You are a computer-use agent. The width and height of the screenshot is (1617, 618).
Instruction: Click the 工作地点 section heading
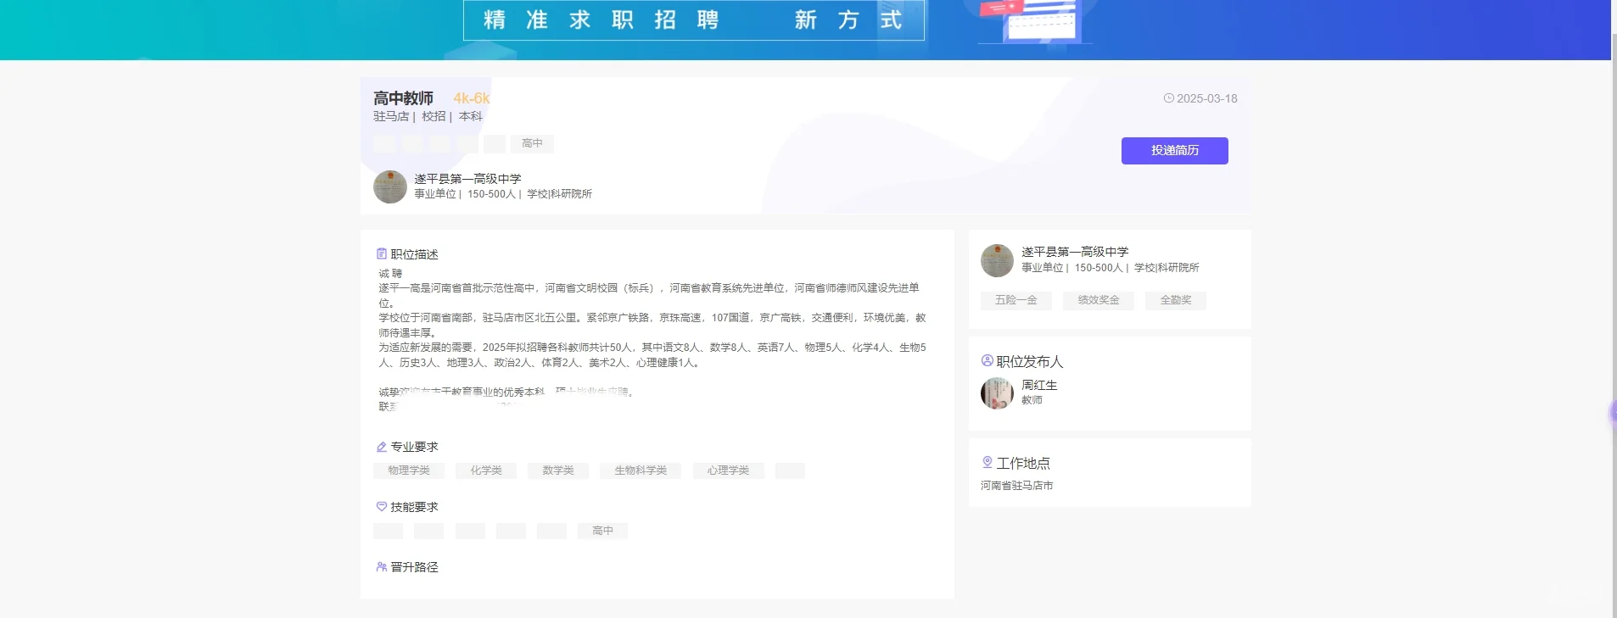1023,463
